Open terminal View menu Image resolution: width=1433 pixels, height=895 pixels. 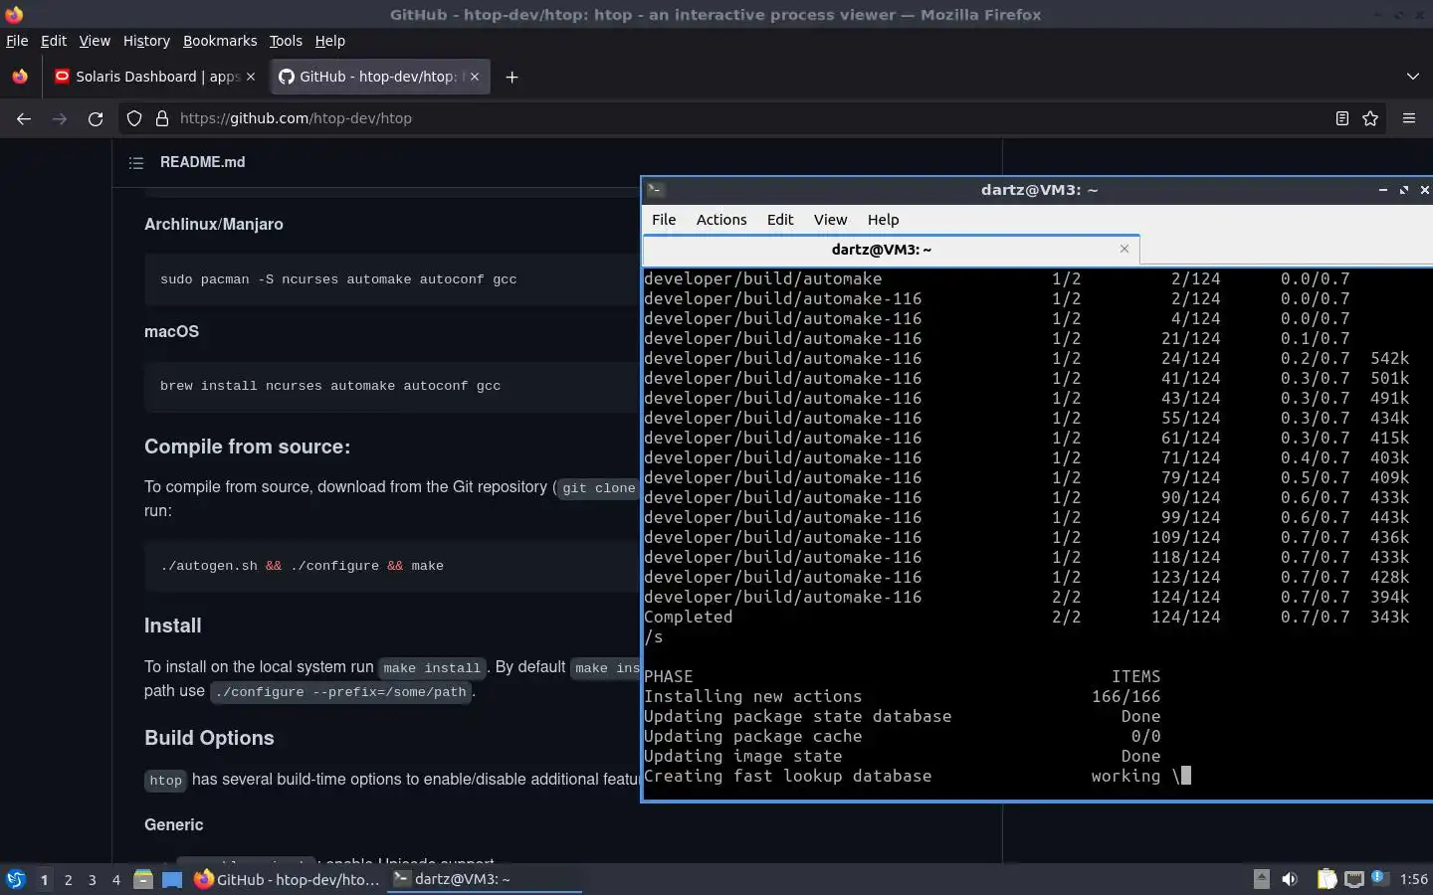pos(830,220)
